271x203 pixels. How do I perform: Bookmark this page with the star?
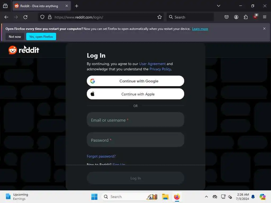point(160,17)
